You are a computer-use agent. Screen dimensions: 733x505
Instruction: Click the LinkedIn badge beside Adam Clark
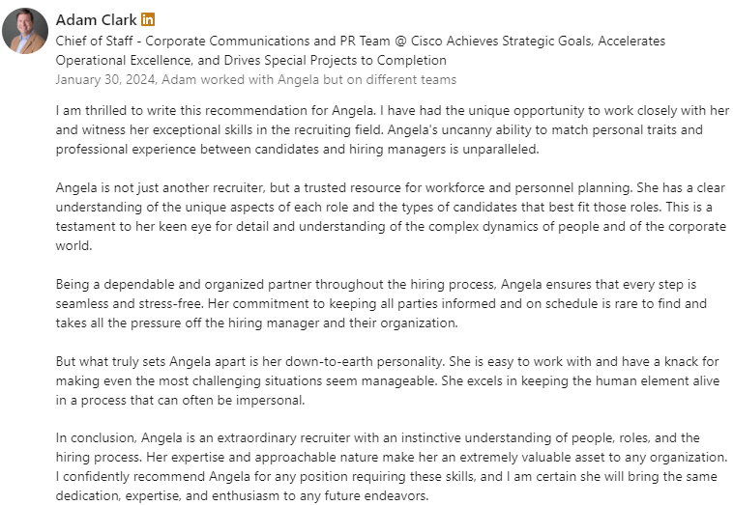(148, 20)
